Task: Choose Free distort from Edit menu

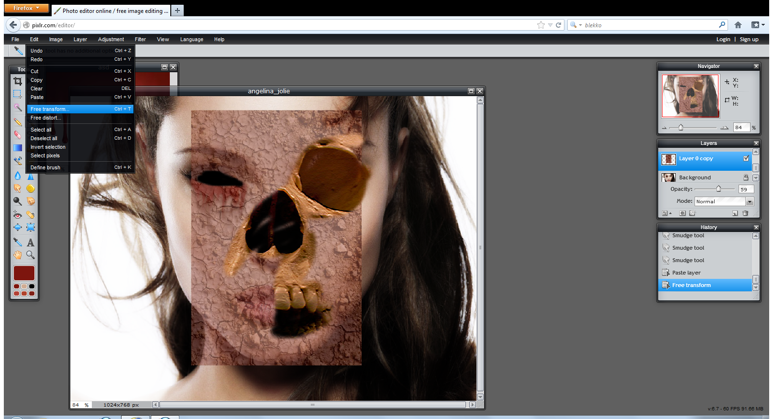Action: click(80, 118)
